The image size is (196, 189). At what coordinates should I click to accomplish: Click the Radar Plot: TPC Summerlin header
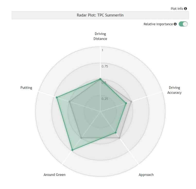point(100,15)
